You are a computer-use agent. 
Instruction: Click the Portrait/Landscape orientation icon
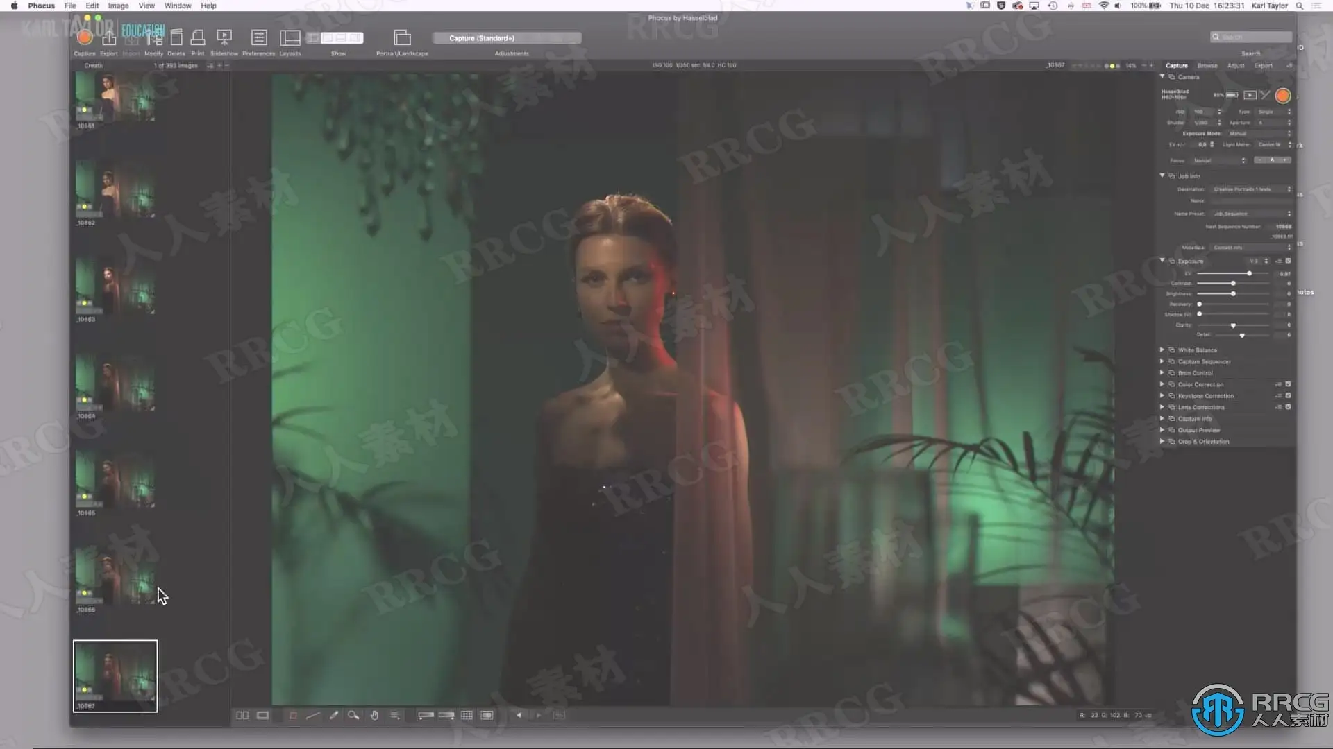click(x=402, y=38)
